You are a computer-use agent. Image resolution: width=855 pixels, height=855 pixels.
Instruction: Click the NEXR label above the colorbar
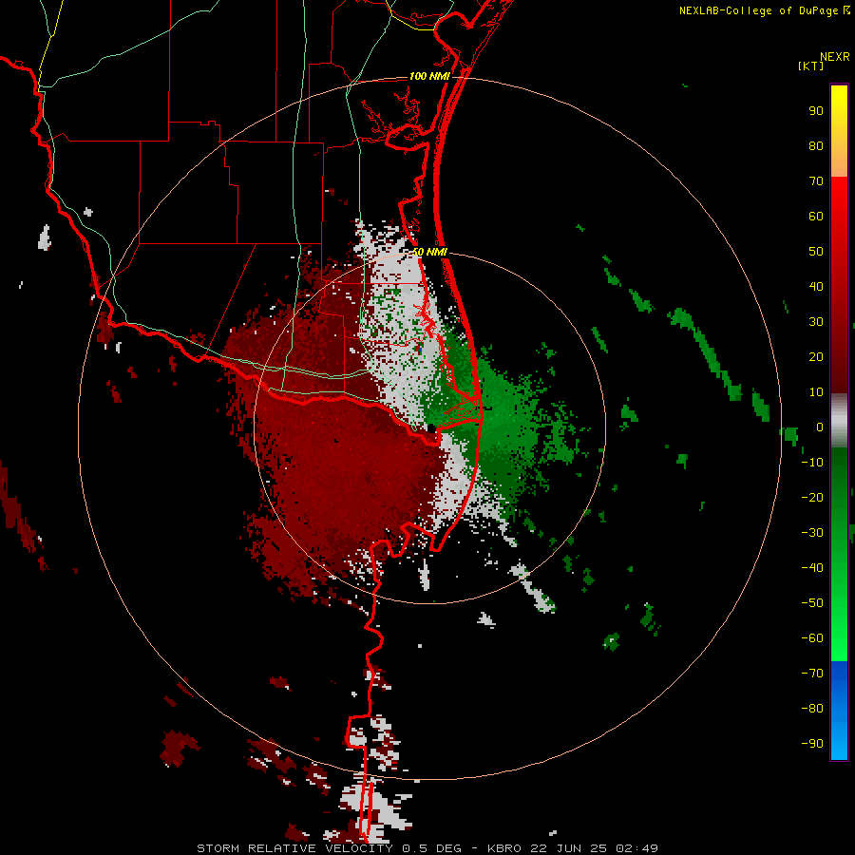click(834, 57)
